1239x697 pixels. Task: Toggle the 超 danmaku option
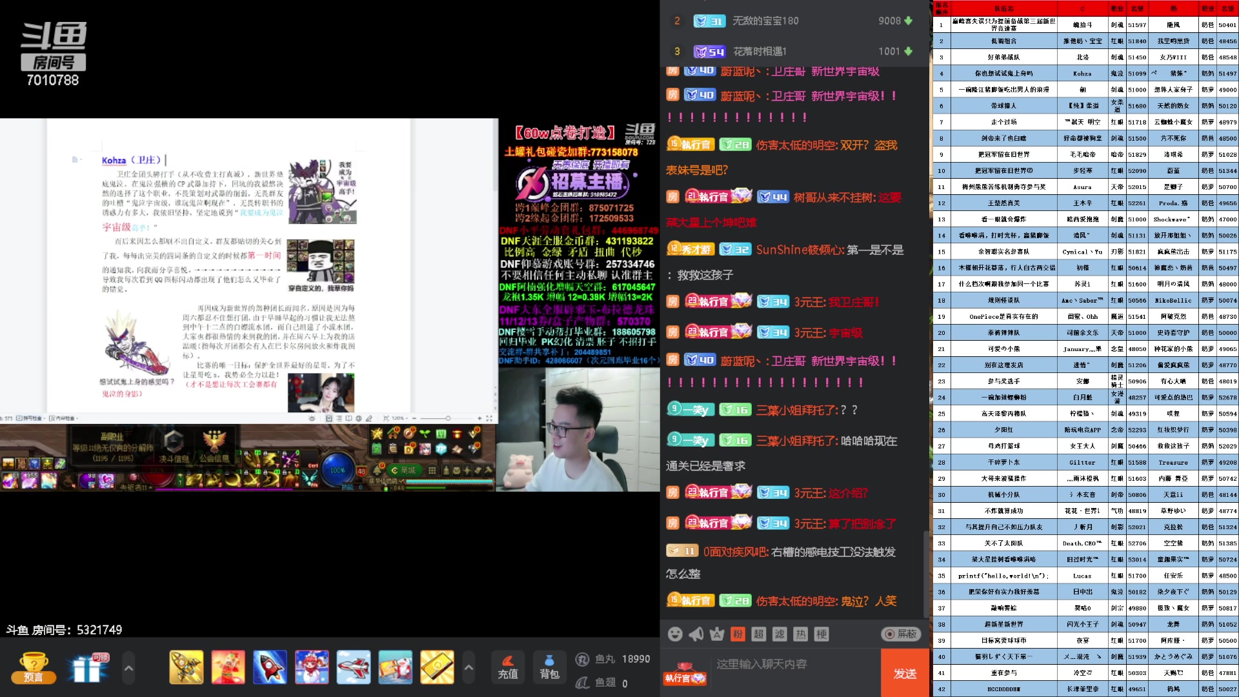pyautogui.click(x=759, y=634)
